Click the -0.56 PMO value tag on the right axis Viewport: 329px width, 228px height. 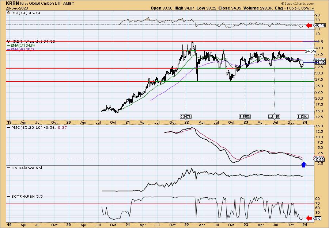tap(319, 159)
